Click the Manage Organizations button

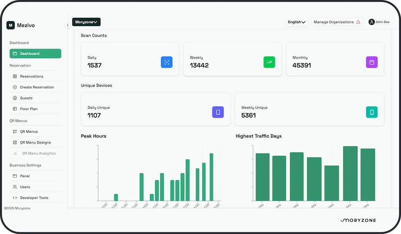pos(337,22)
